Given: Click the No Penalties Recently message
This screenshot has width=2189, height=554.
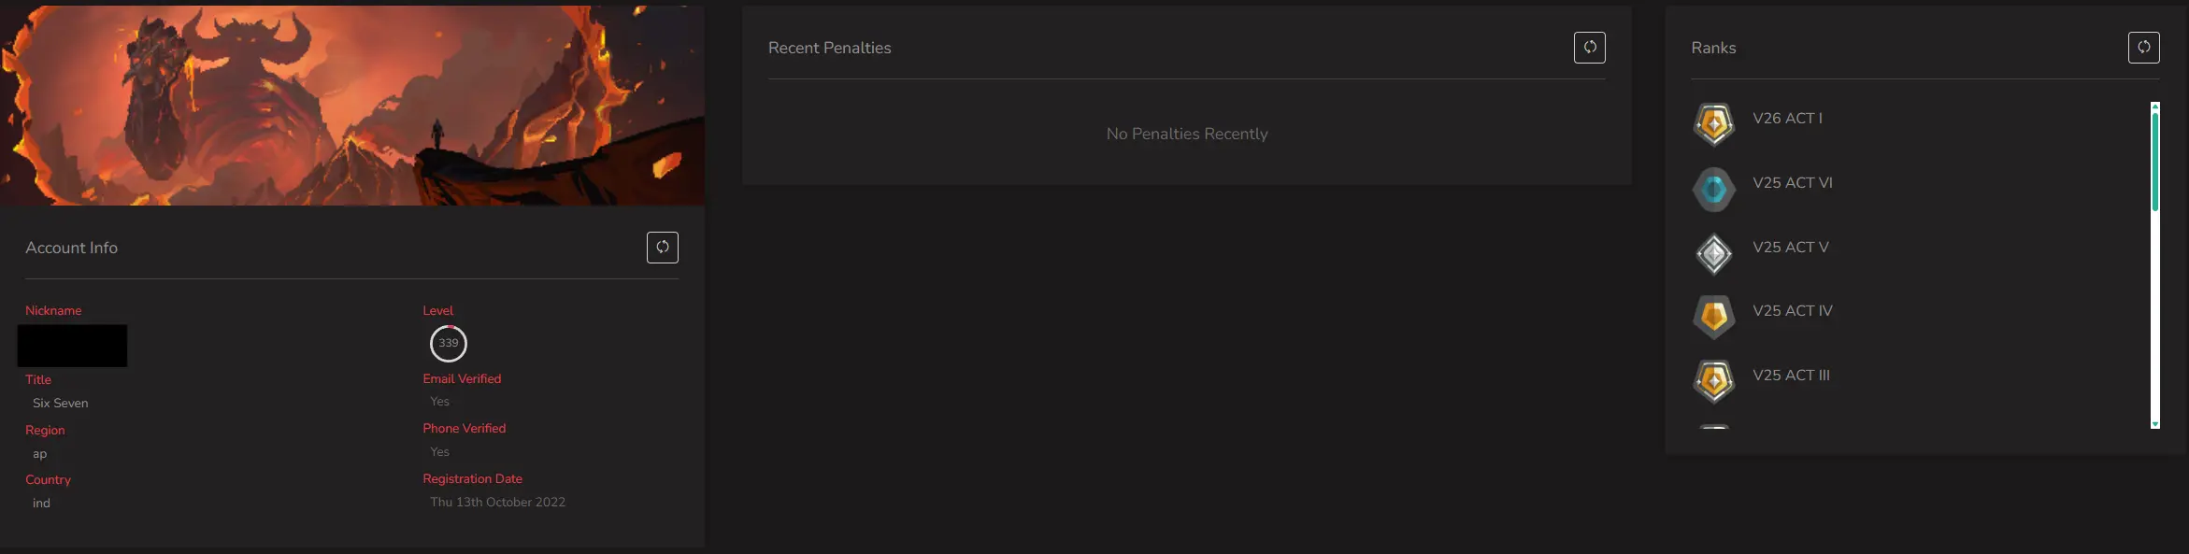Looking at the screenshot, I should (x=1186, y=135).
